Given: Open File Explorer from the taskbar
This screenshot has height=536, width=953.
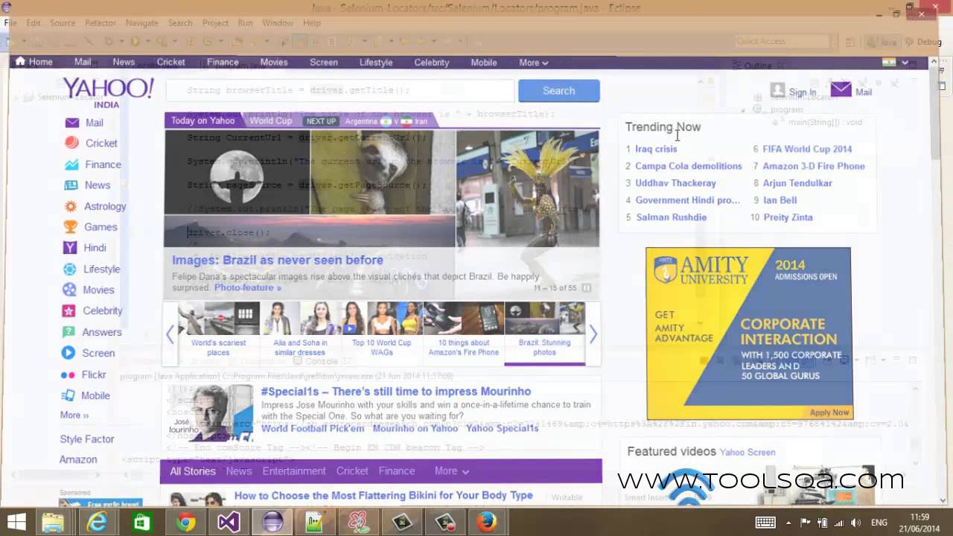Looking at the screenshot, I should pos(53,523).
